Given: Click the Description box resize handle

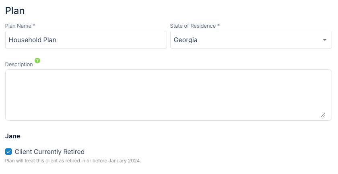Looking at the screenshot, I should point(323,115).
